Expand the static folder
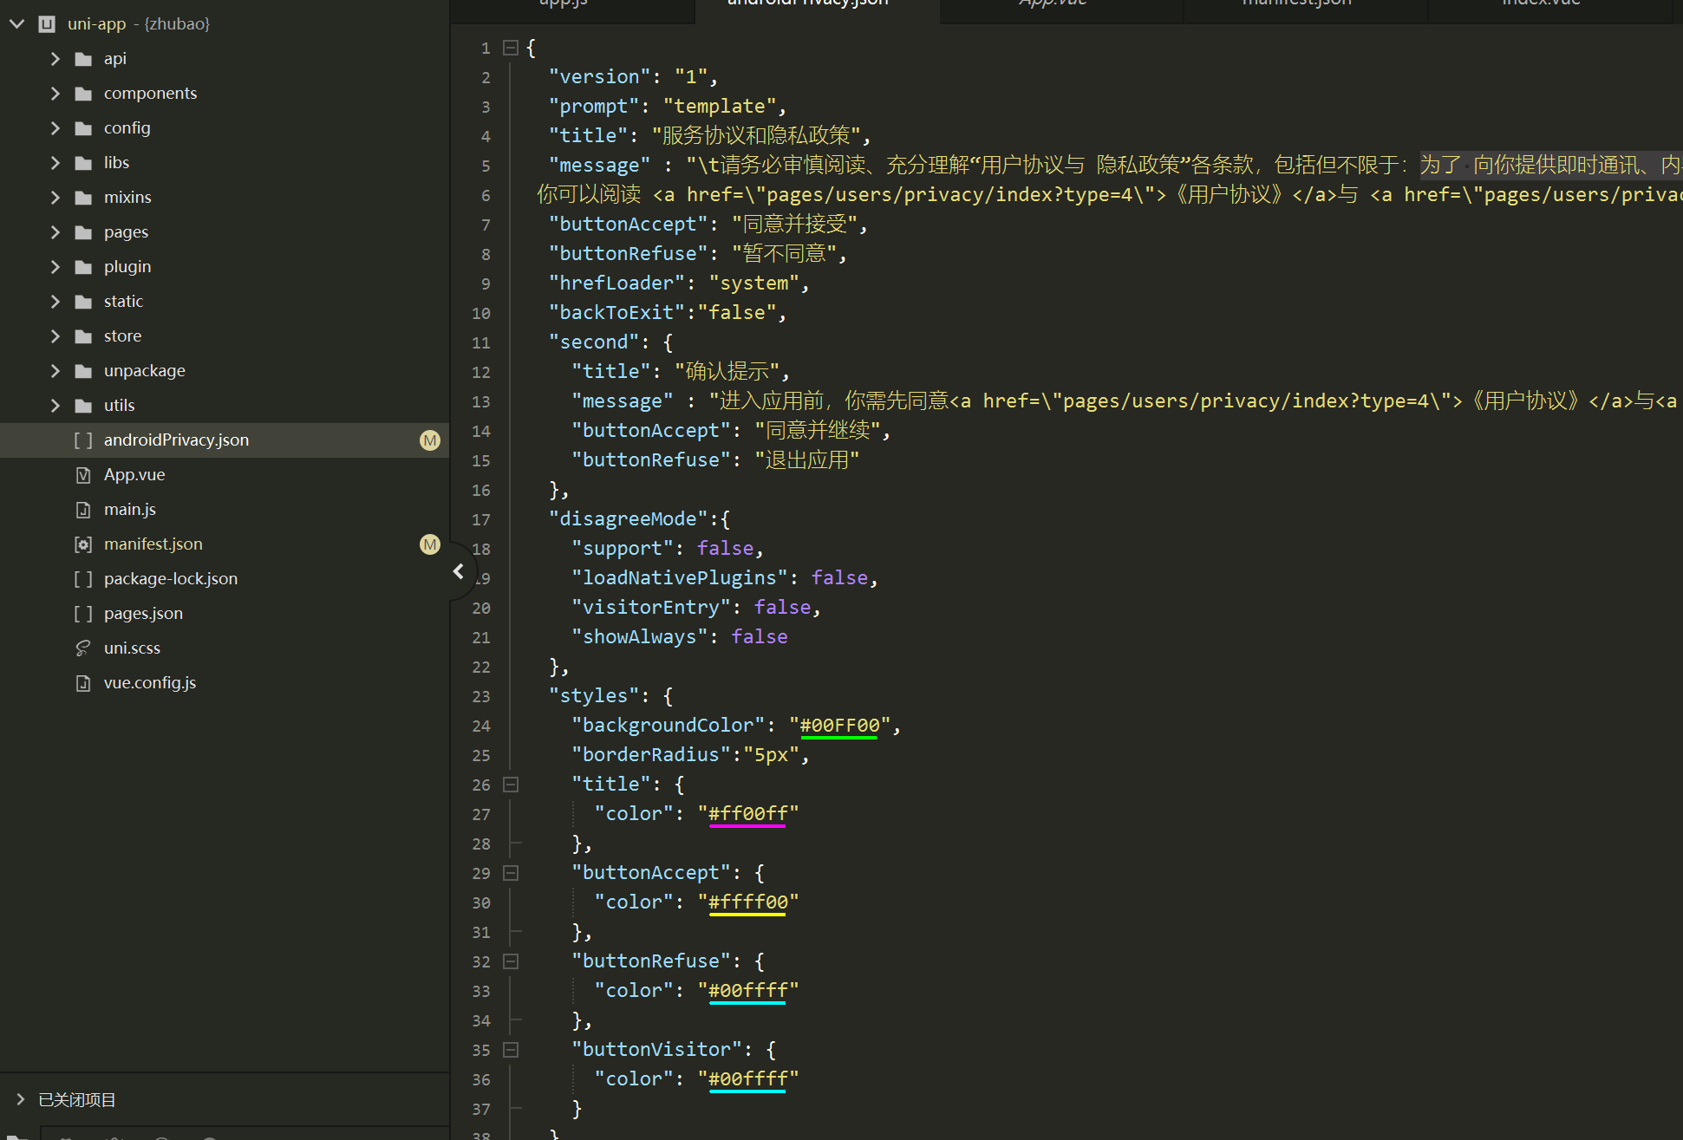Image resolution: width=1683 pixels, height=1140 pixels. click(x=55, y=302)
